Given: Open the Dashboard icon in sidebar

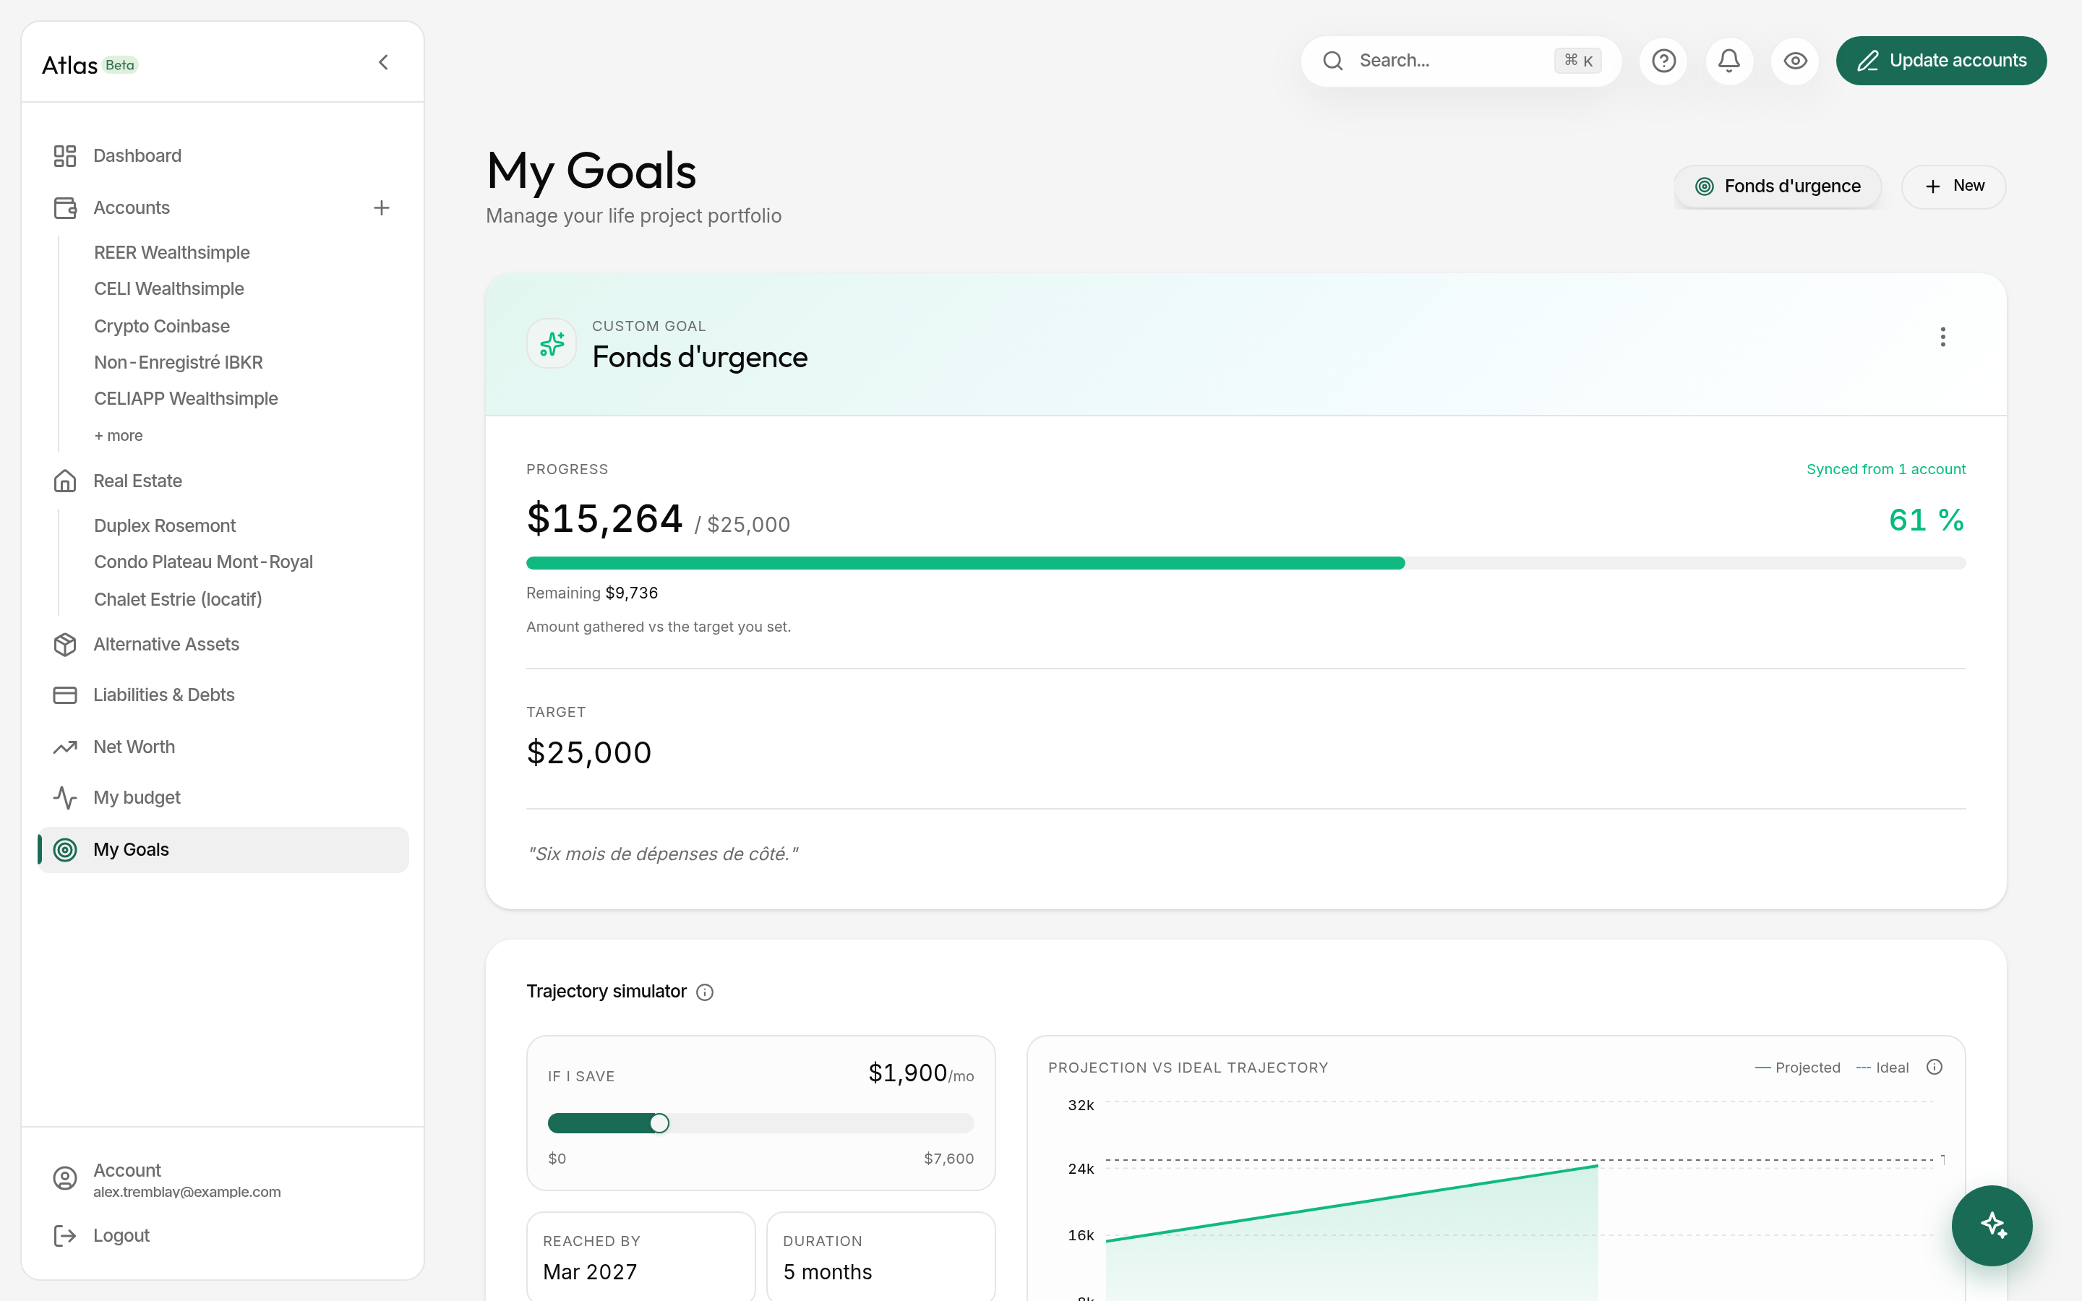Looking at the screenshot, I should (64, 155).
